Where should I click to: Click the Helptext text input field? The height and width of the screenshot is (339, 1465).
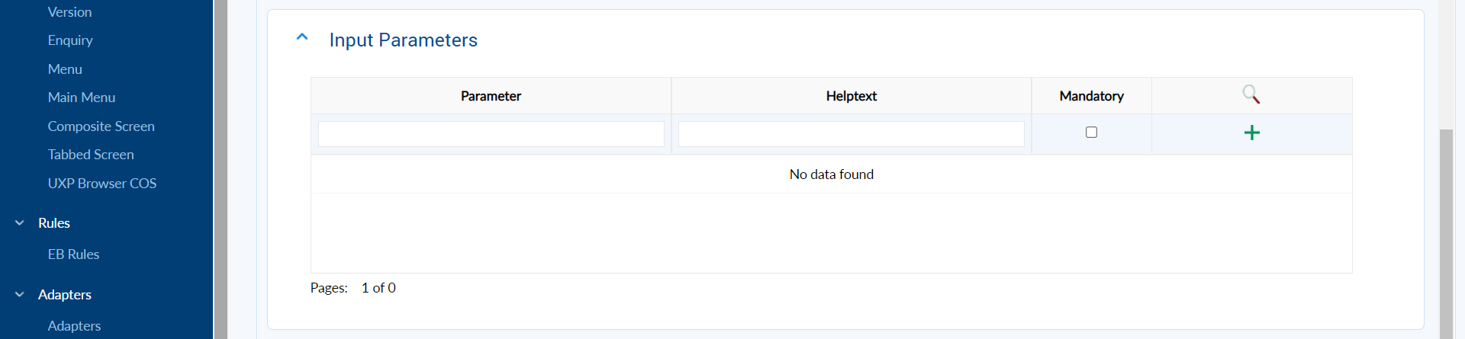click(851, 134)
